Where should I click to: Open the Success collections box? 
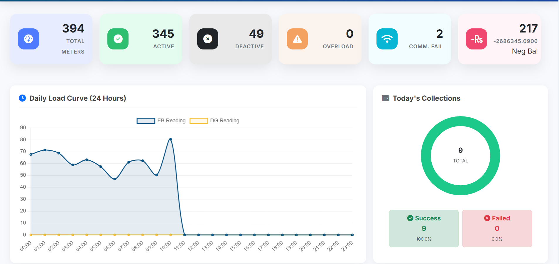(x=424, y=228)
